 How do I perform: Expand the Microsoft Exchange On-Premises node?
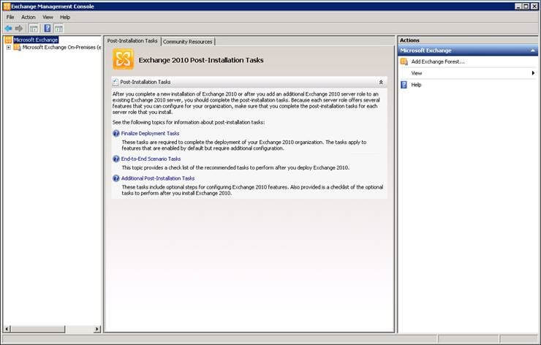tap(9, 48)
